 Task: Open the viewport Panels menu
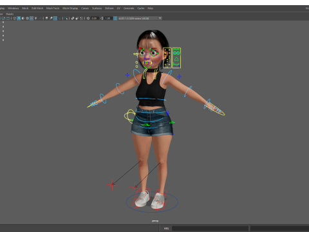point(10,14)
